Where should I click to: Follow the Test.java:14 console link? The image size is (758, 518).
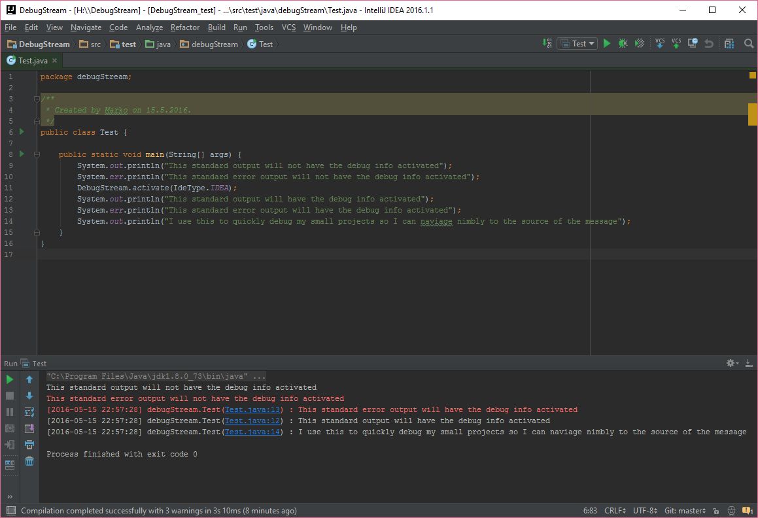[x=252, y=432]
